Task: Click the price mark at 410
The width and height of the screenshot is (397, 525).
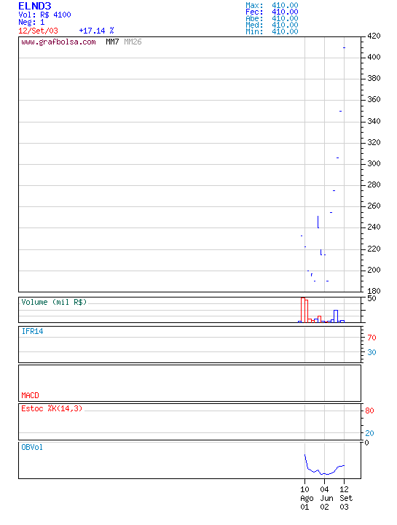Action: [x=344, y=47]
